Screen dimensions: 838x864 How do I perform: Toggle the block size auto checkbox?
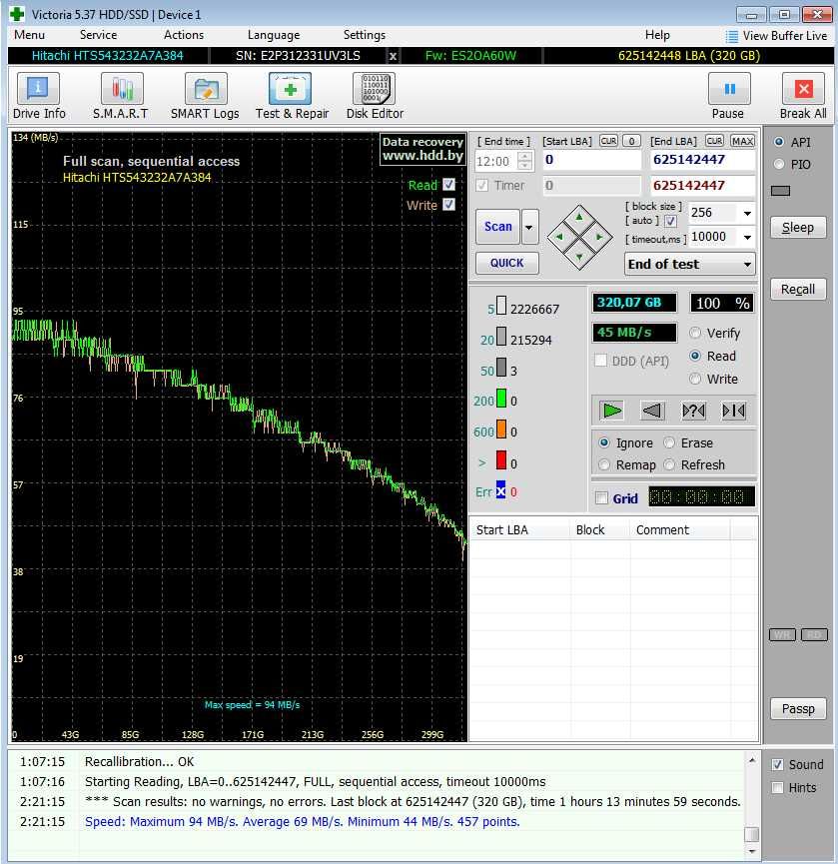click(x=670, y=221)
